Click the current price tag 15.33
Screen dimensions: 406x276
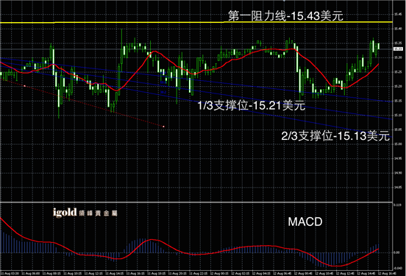click(398, 49)
